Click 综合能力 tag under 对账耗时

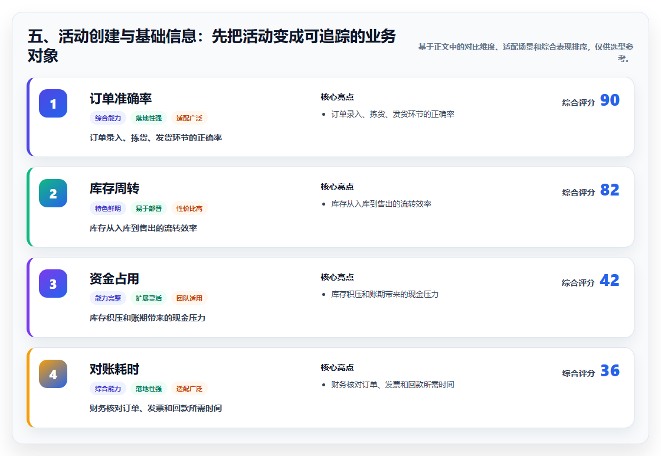tap(108, 389)
